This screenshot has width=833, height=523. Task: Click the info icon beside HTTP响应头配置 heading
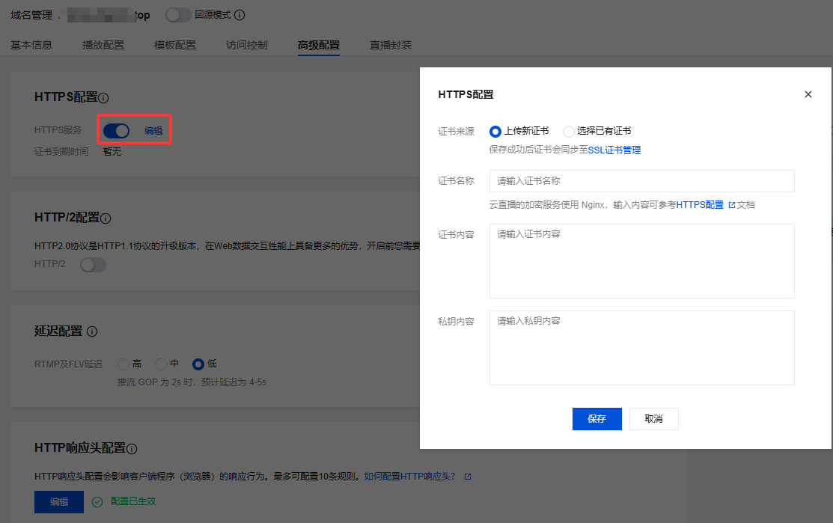coord(132,449)
